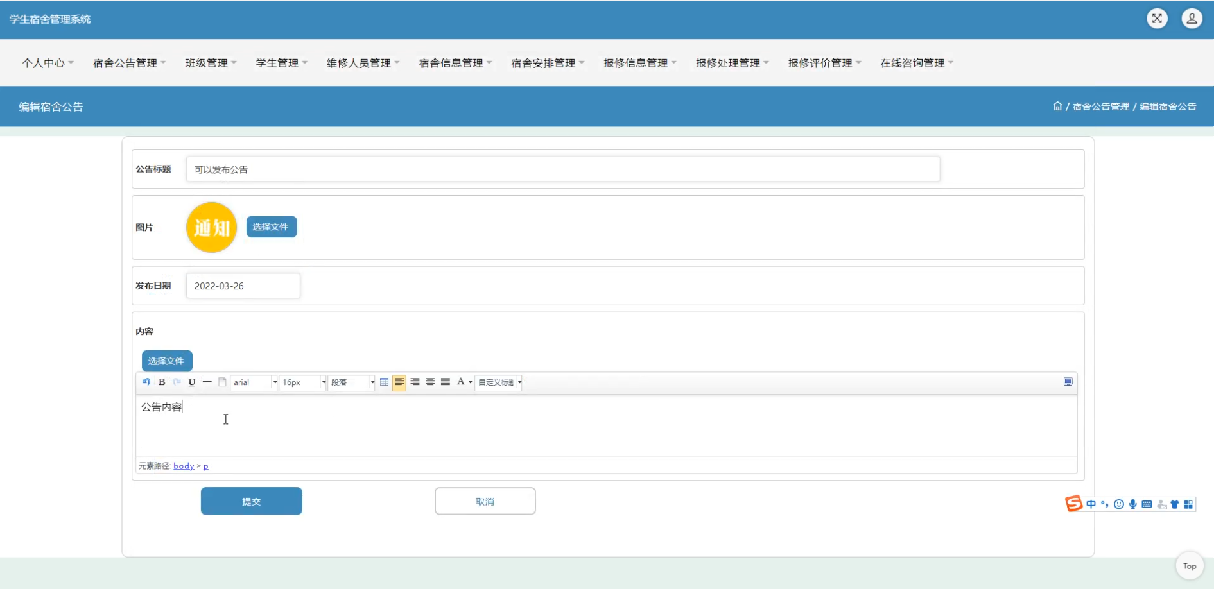1214x589 pixels.
Task: Click the 通知 announcement image thumbnail
Action: click(x=211, y=227)
